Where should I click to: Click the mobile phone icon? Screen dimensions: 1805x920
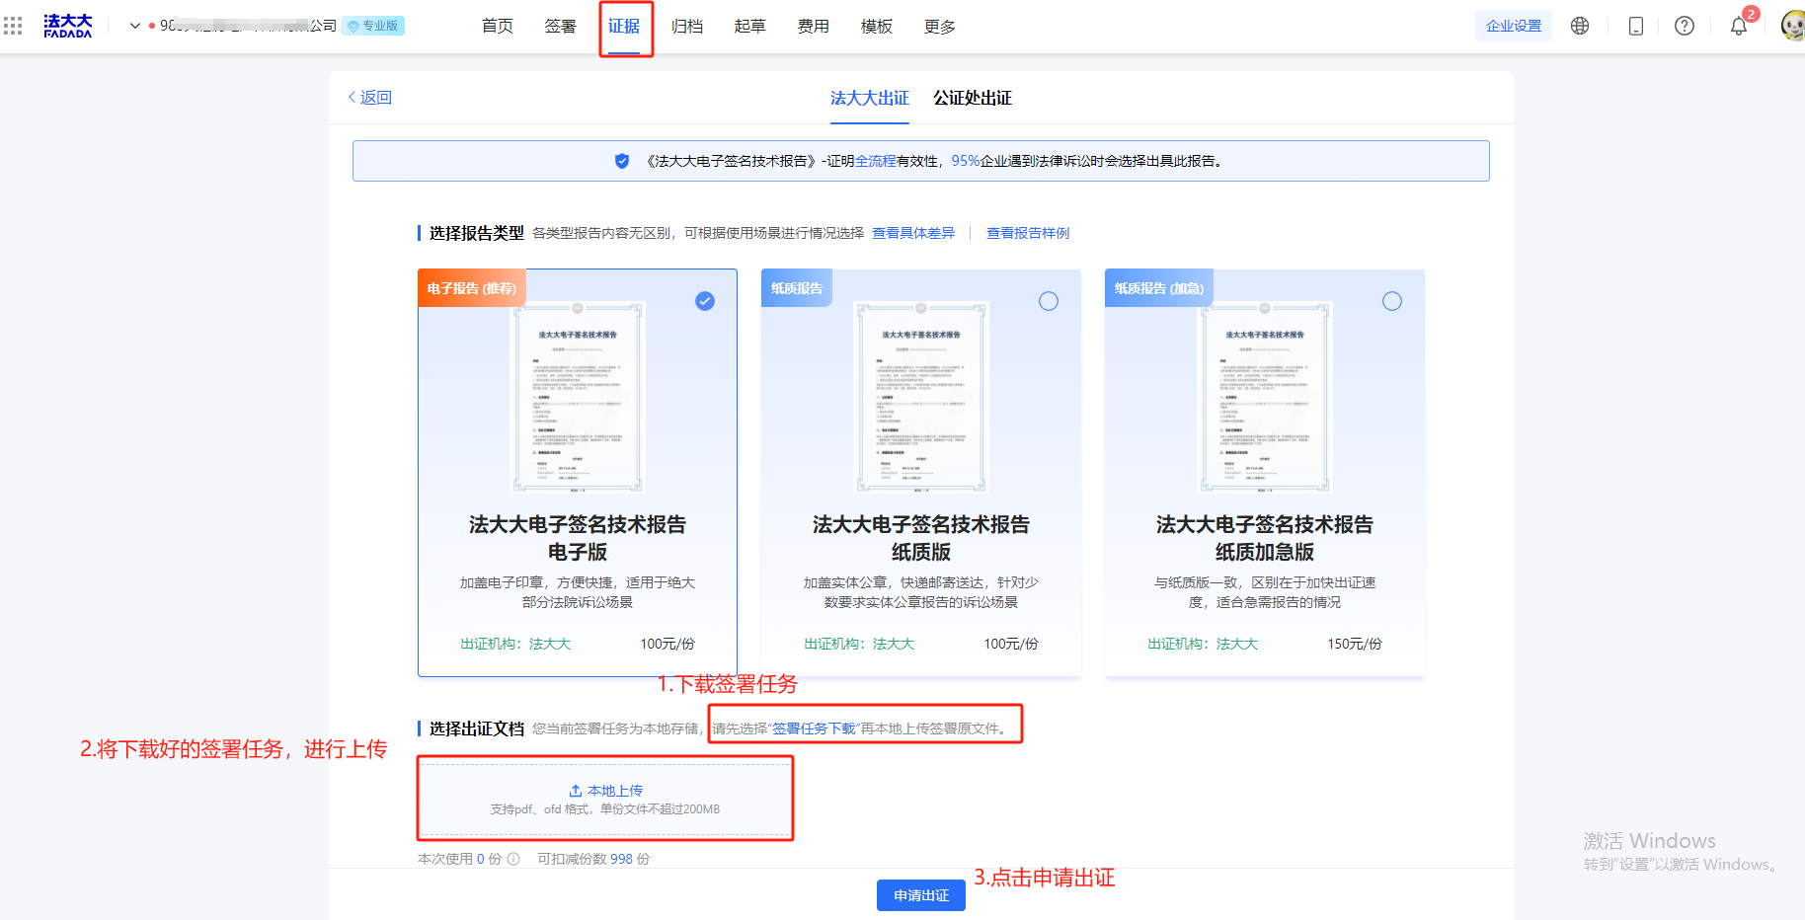[x=1636, y=26]
